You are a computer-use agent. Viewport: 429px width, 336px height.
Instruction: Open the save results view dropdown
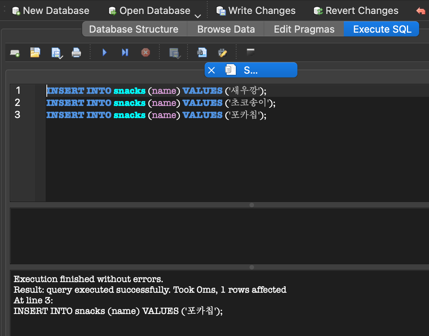click(x=175, y=53)
